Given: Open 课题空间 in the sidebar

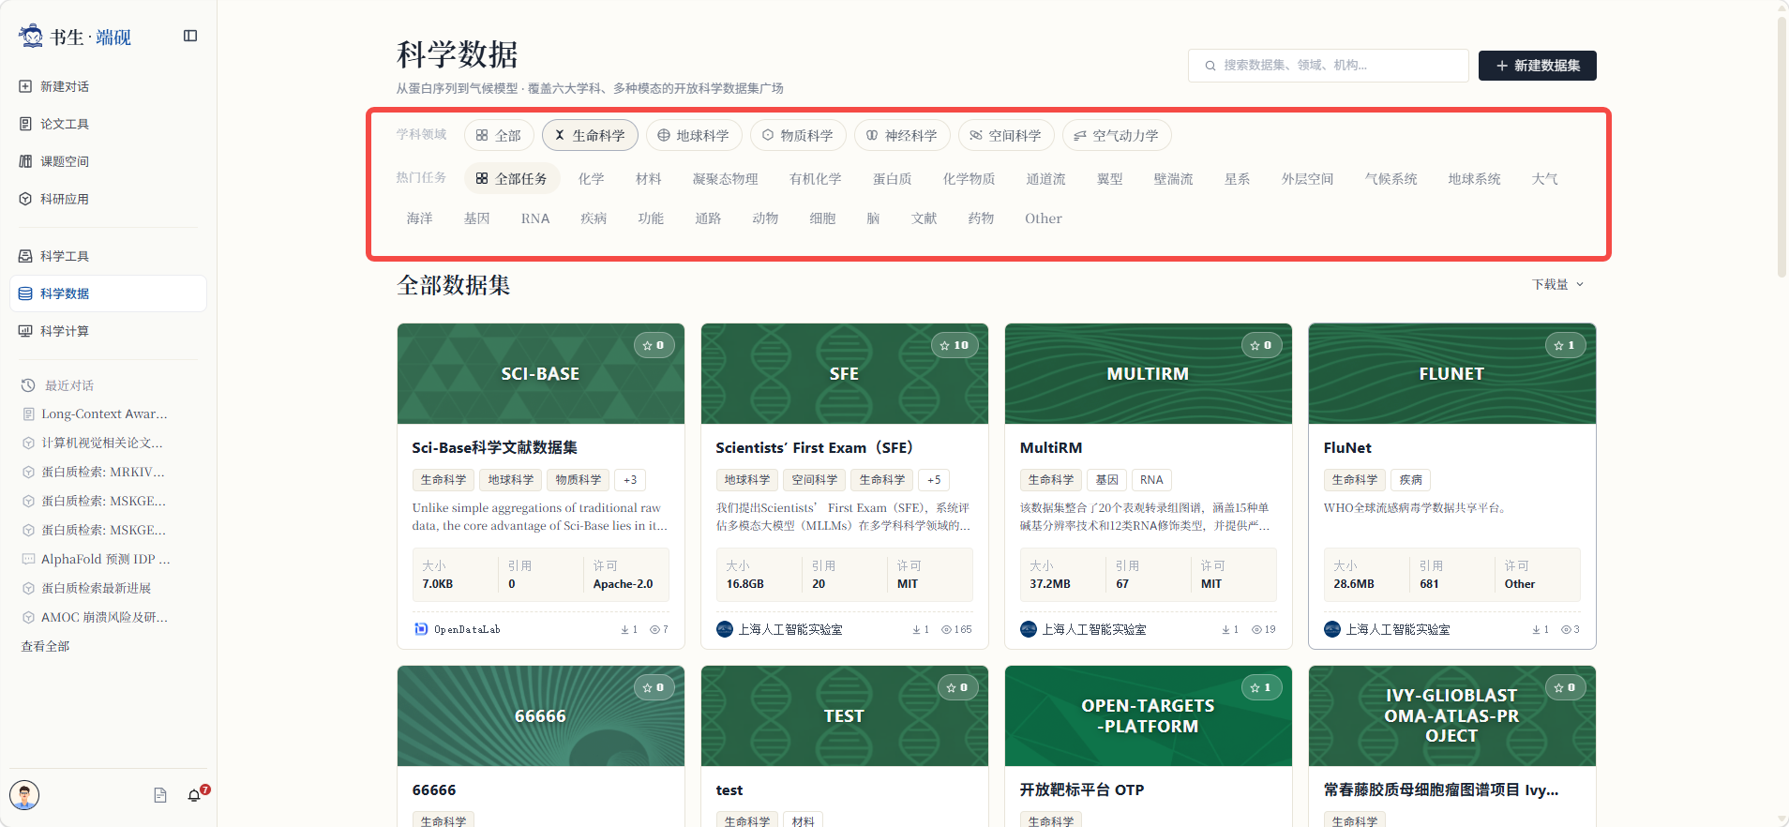Looking at the screenshot, I should [108, 161].
